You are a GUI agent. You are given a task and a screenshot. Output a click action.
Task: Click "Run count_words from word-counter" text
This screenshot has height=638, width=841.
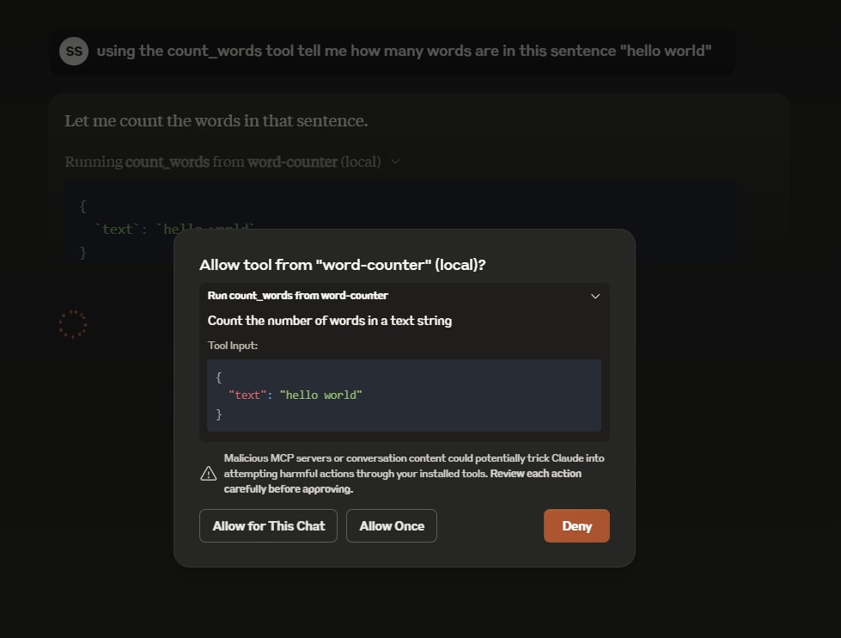click(x=298, y=296)
